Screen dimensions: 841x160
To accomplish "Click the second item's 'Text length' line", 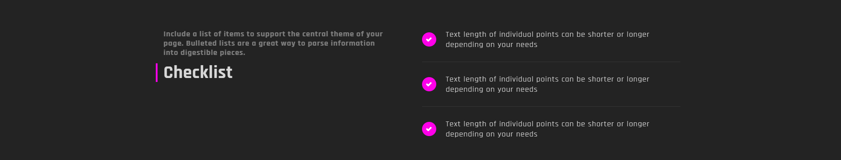I will 547,79.
